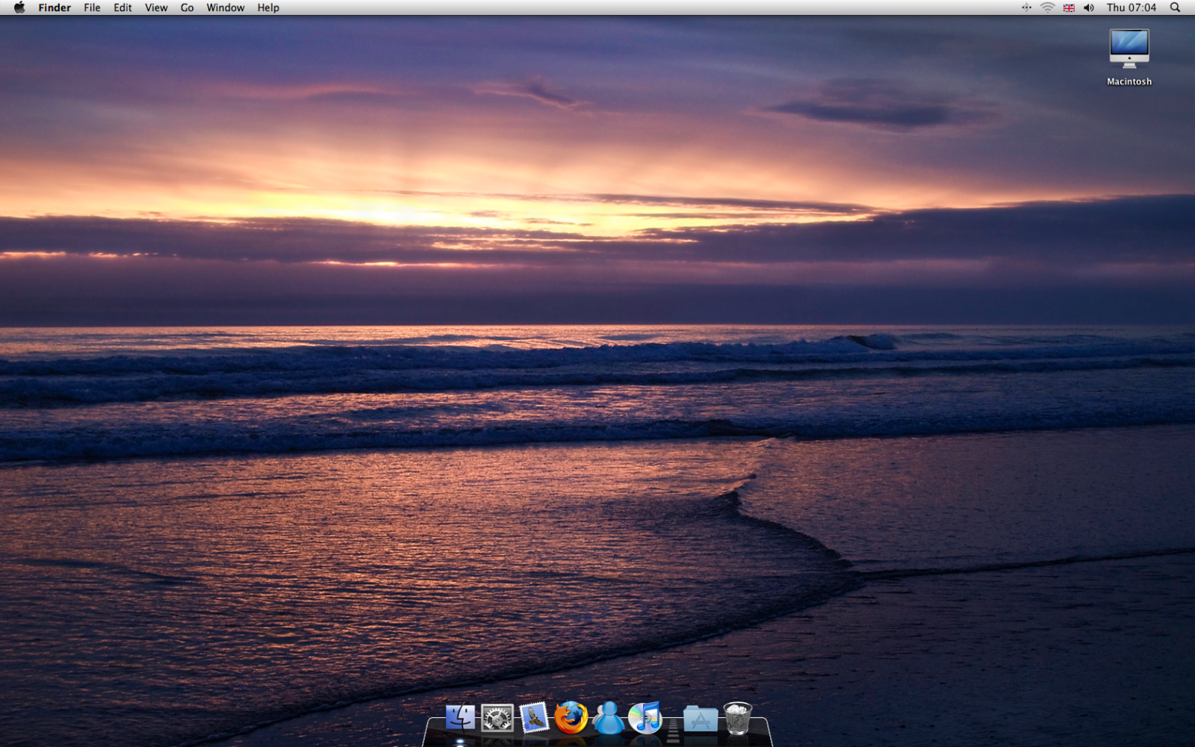Click the Wi-Fi status icon
This screenshot has height=747, width=1195.
1047,7
